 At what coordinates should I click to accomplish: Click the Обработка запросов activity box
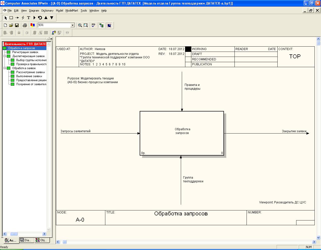(x=182, y=133)
